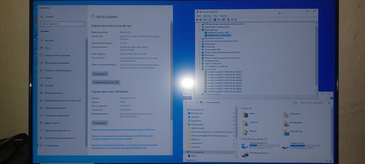Expand DVD-дисководы node
365x164 pixels.
pyautogui.click(x=200, y=24)
